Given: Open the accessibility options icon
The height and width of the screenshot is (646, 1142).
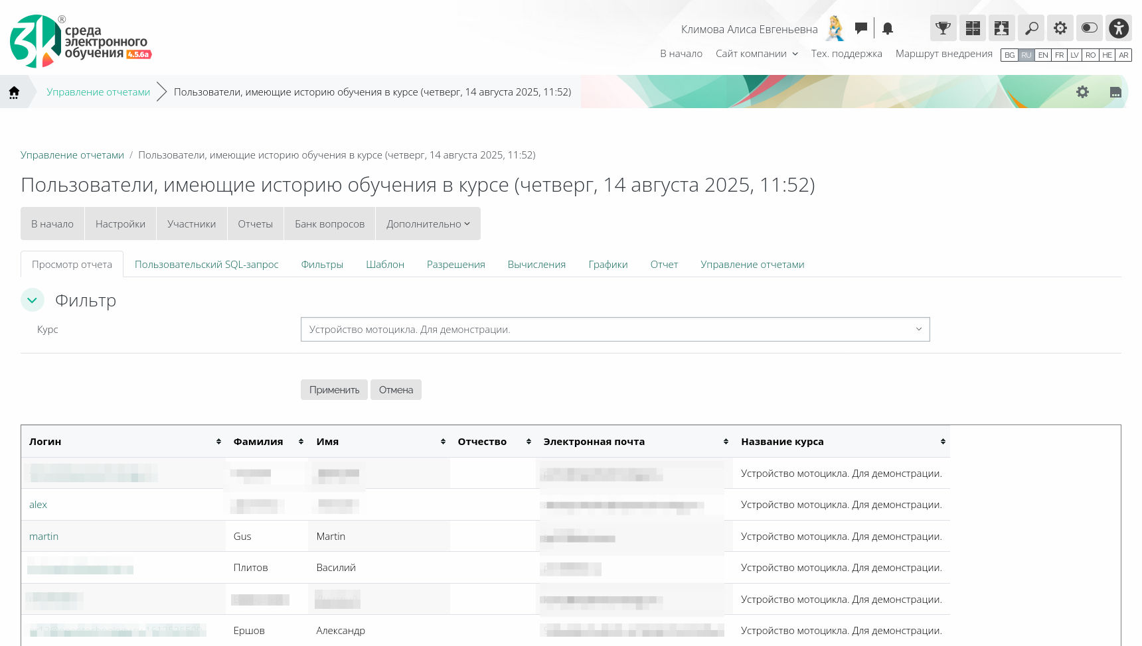Looking at the screenshot, I should click(x=1118, y=28).
